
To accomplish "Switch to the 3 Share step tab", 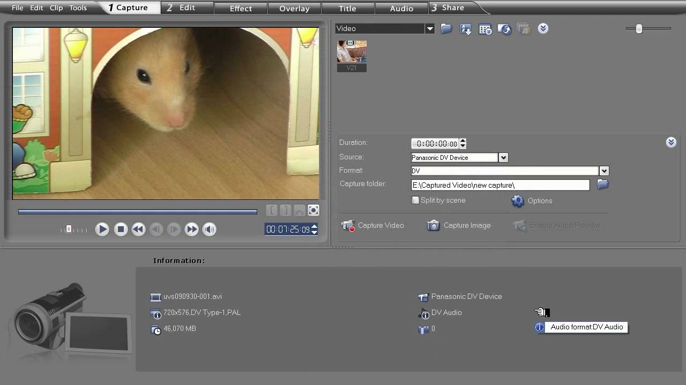I will (x=453, y=7).
